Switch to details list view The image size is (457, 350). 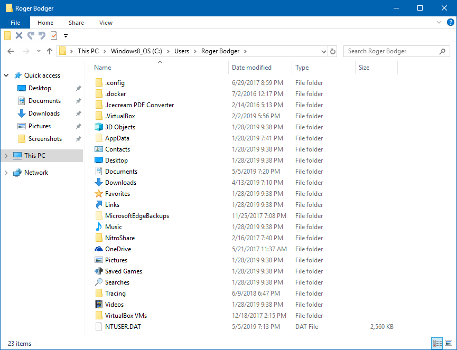coord(437,343)
